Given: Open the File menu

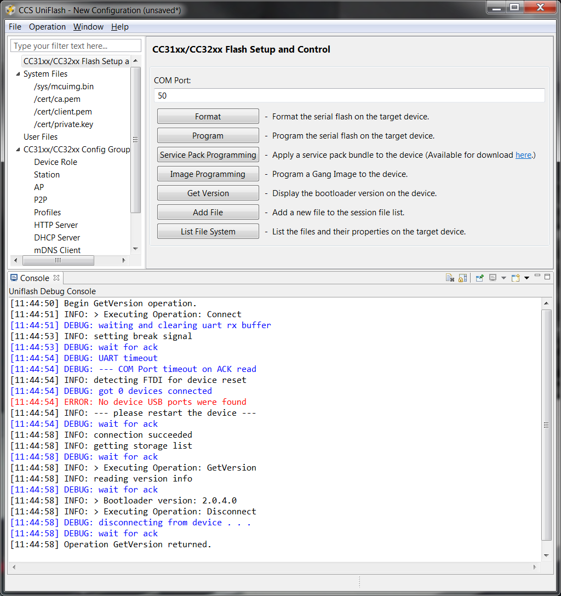Looking at the screenshot, I should click(15, 27).
